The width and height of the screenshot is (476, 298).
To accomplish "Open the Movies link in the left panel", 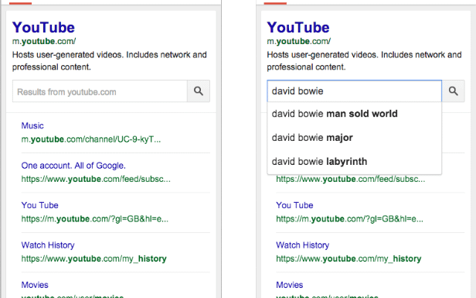I will (35, 285).
